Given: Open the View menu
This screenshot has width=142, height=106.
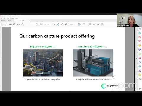Looking at the screenshot, I should 8,18.
